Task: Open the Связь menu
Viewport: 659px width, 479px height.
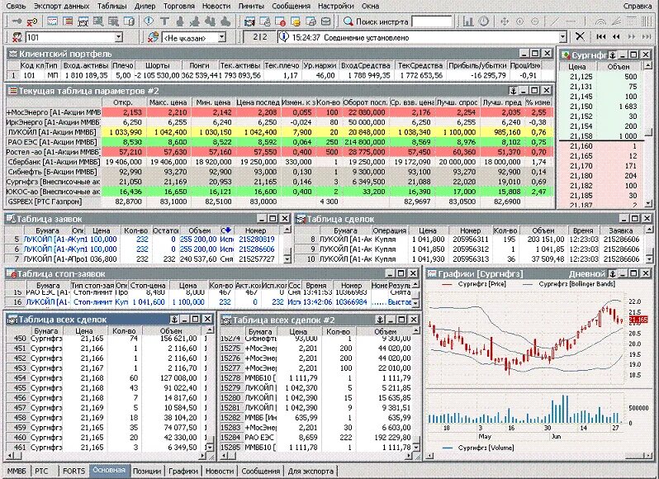Action: (16, 6)
